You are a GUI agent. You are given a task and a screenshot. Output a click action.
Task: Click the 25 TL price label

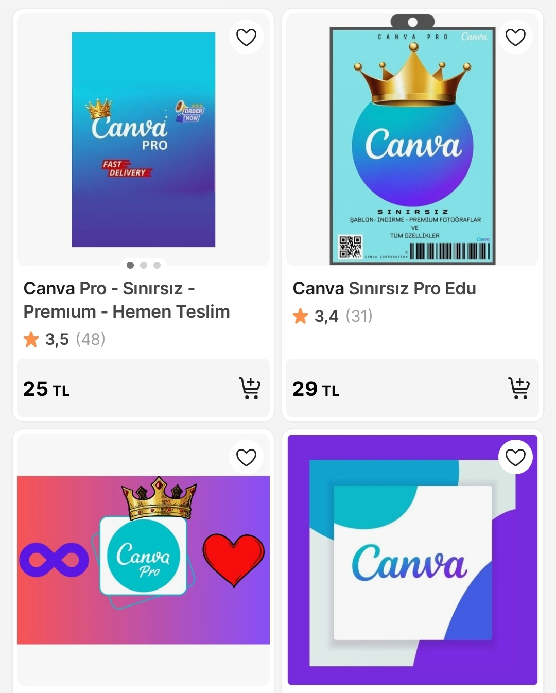pyautogui.click(x=46, y=389)
